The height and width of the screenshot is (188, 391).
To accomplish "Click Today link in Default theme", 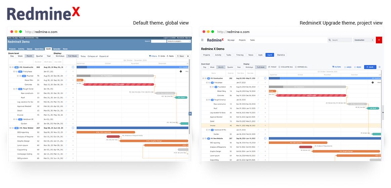I will [83, 56].
